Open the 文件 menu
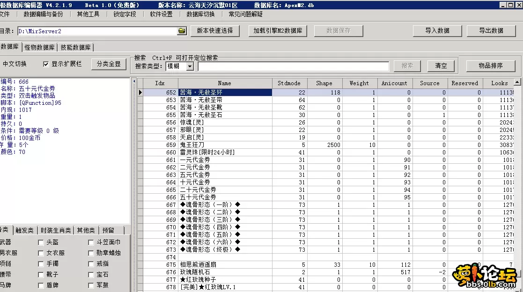The width and height of the screenshot is (523, 292). click(7, 15)
